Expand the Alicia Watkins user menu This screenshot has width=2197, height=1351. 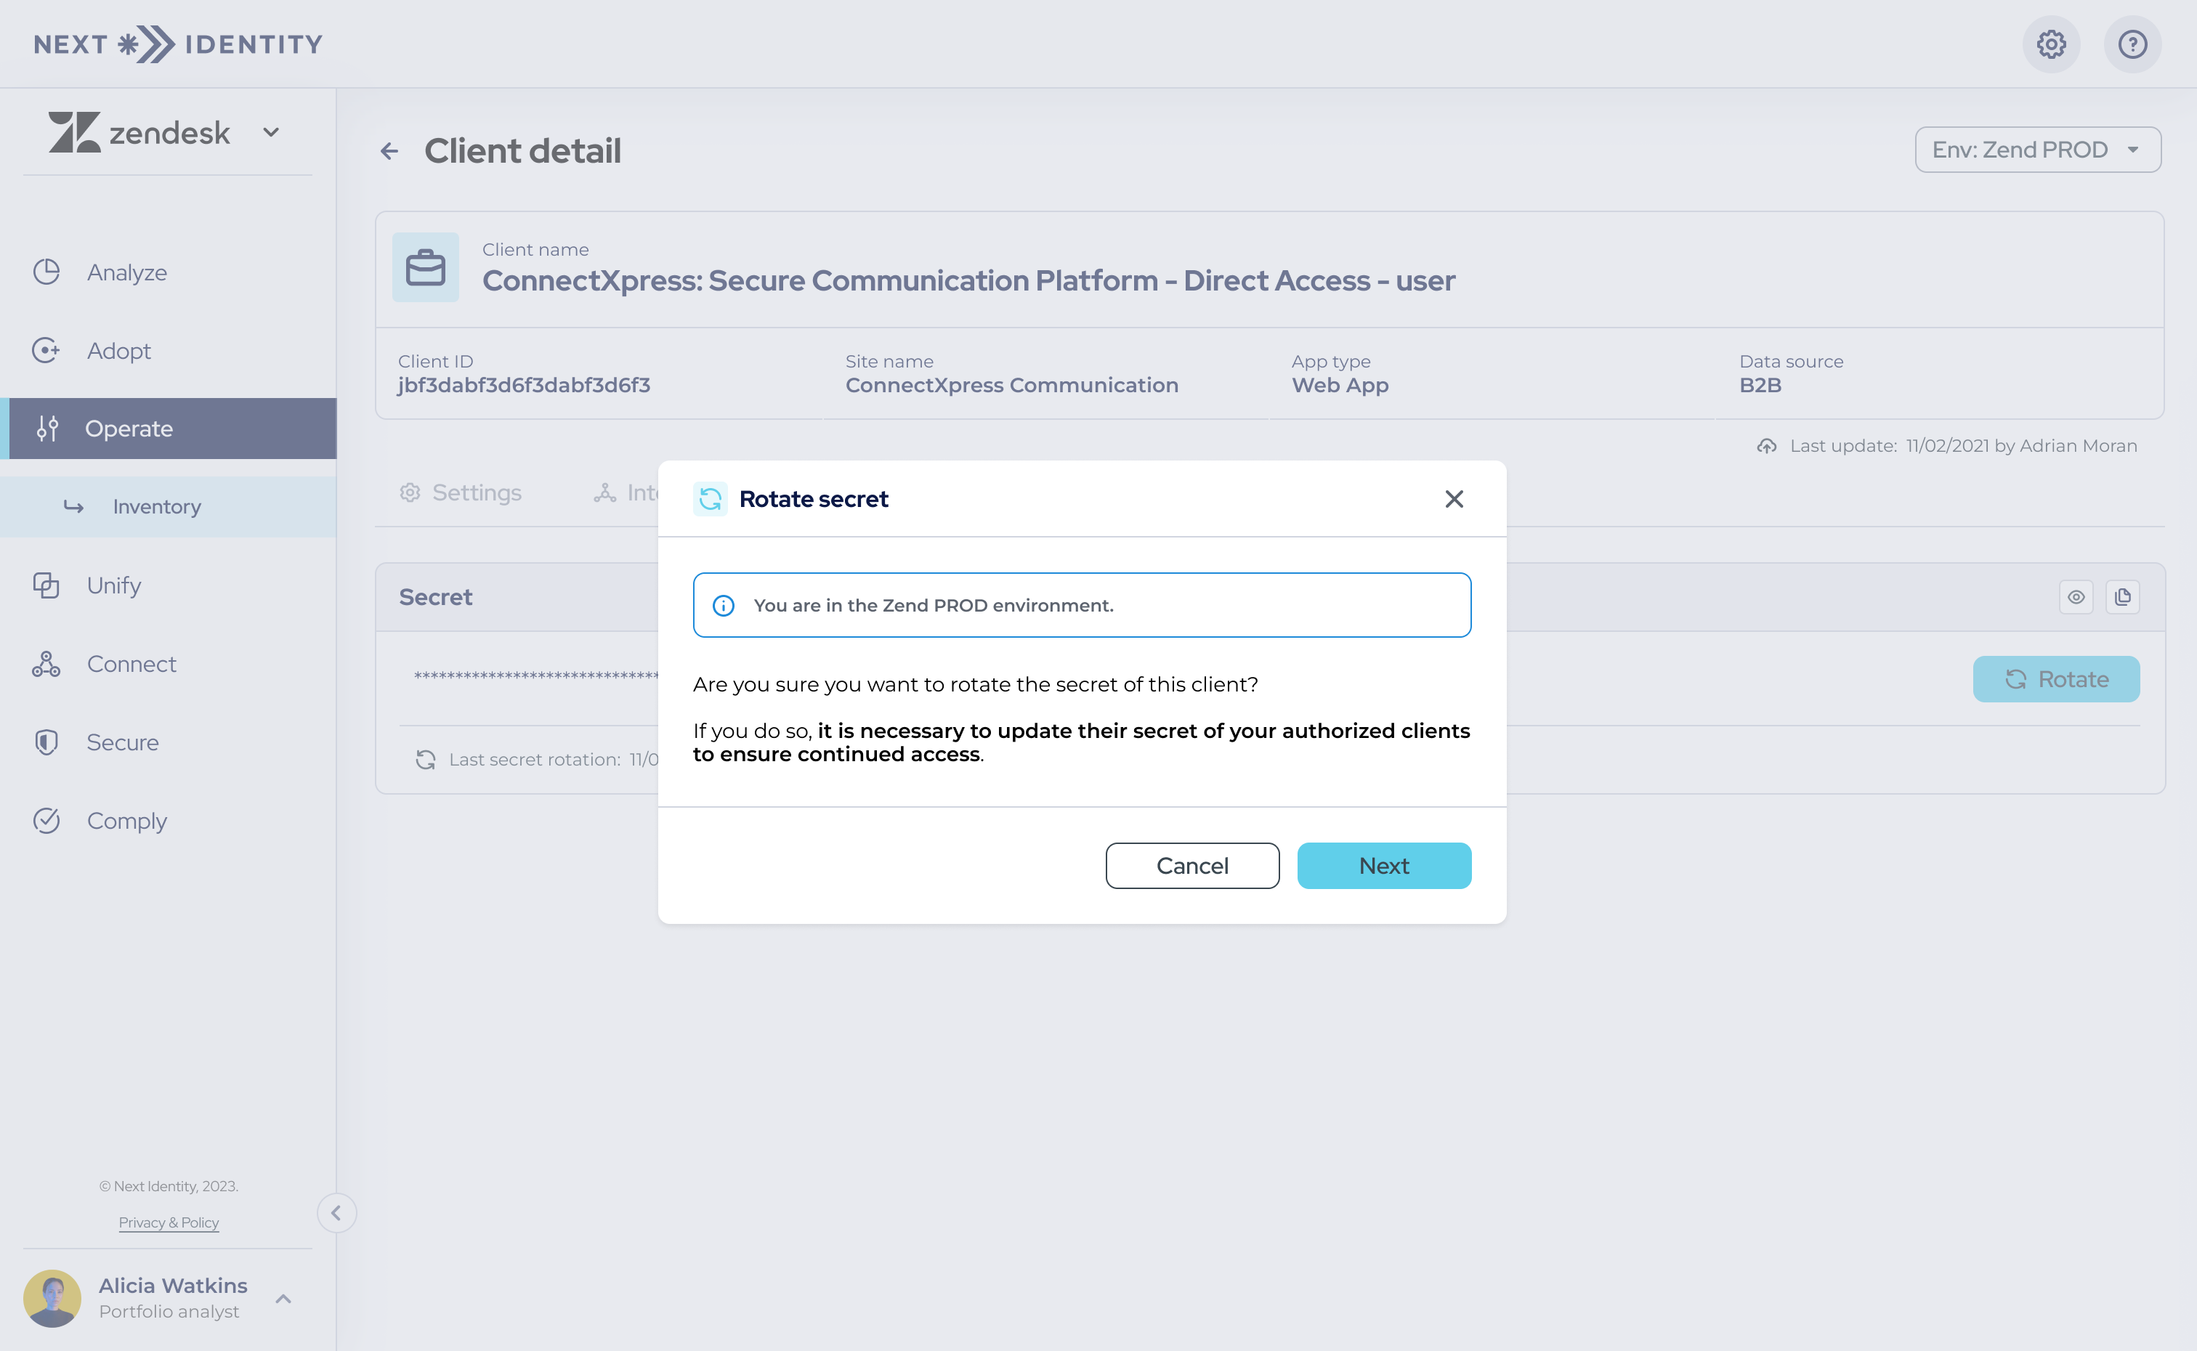[x=284, y=1294]
